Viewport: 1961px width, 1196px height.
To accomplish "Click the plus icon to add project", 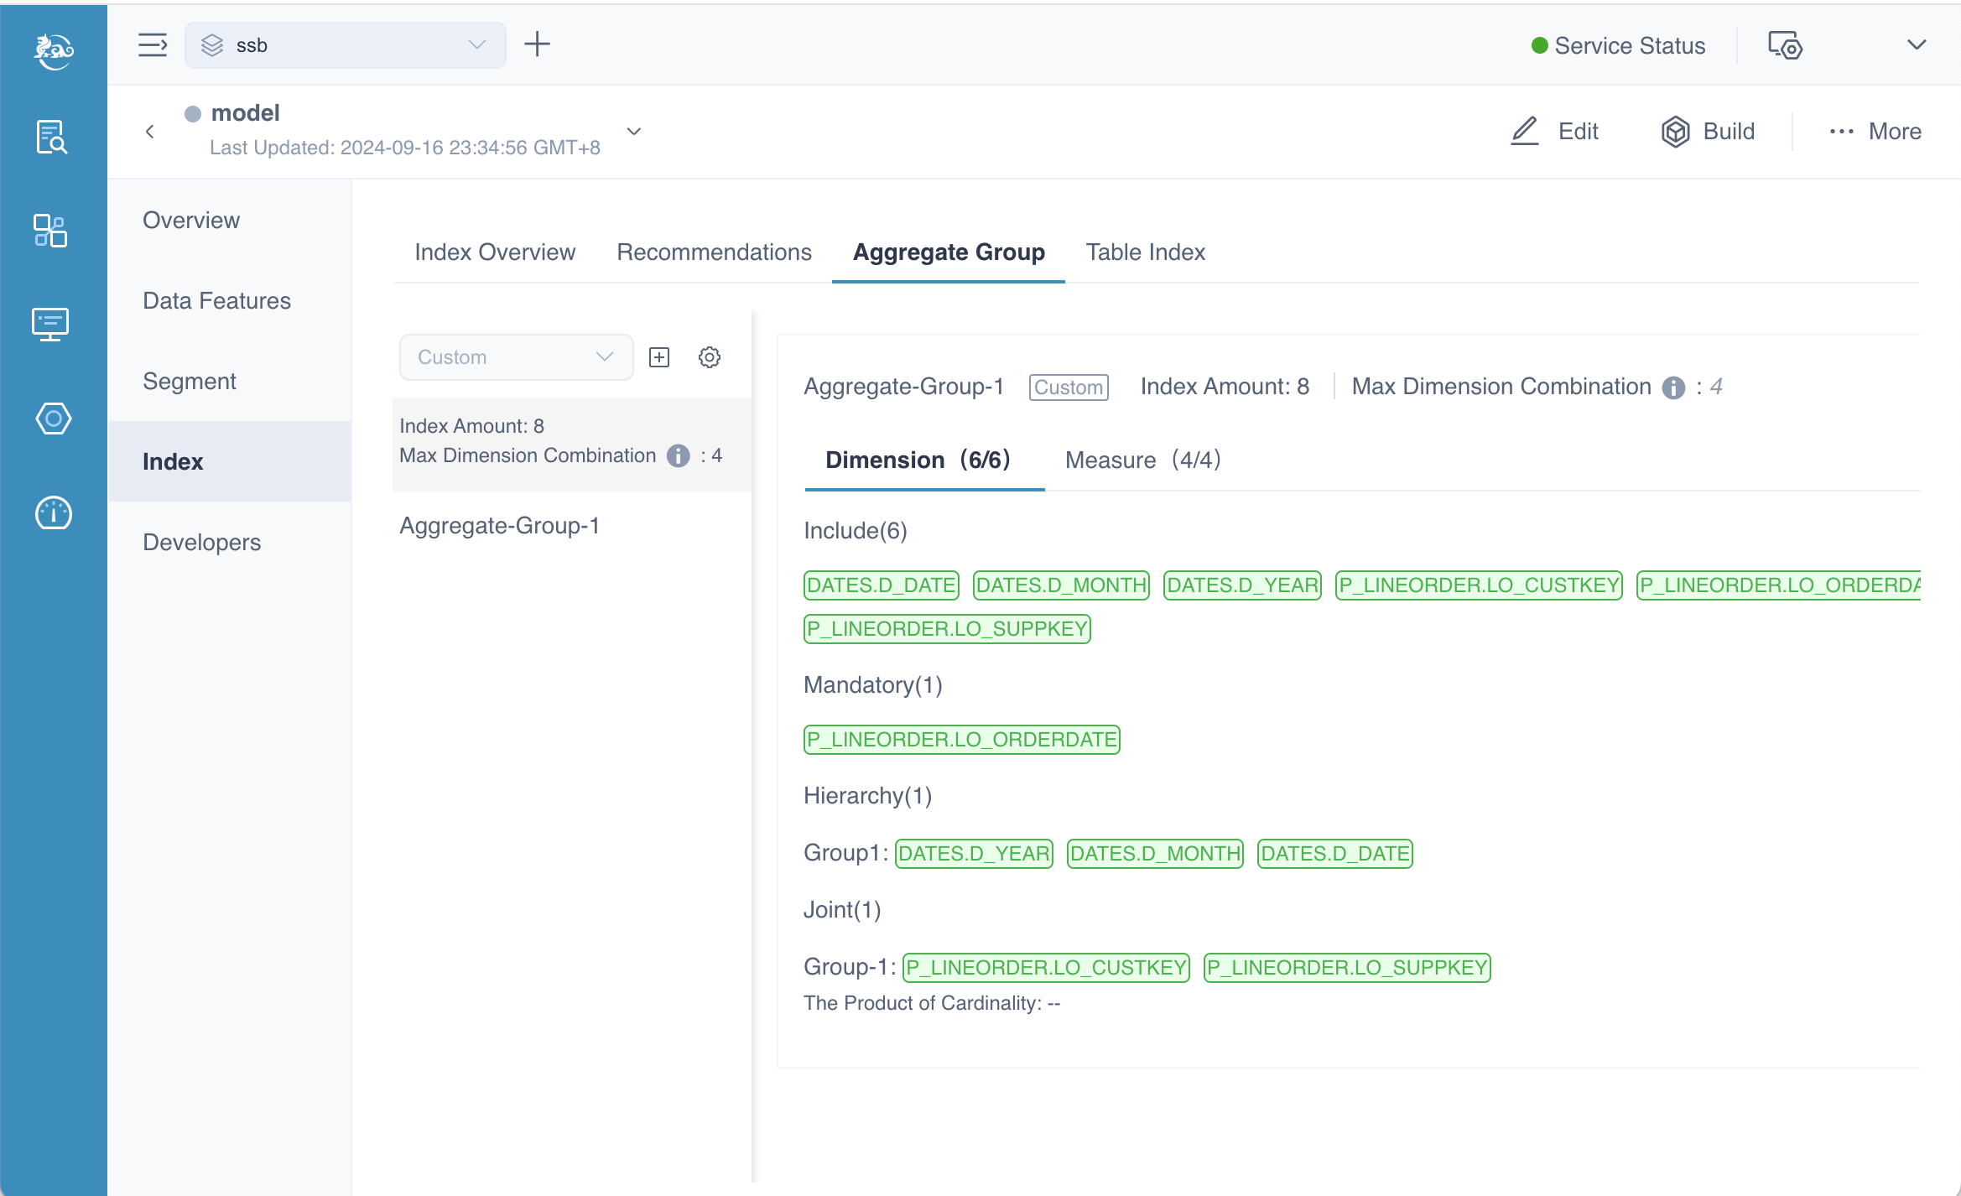I will [x=537, y=44].
